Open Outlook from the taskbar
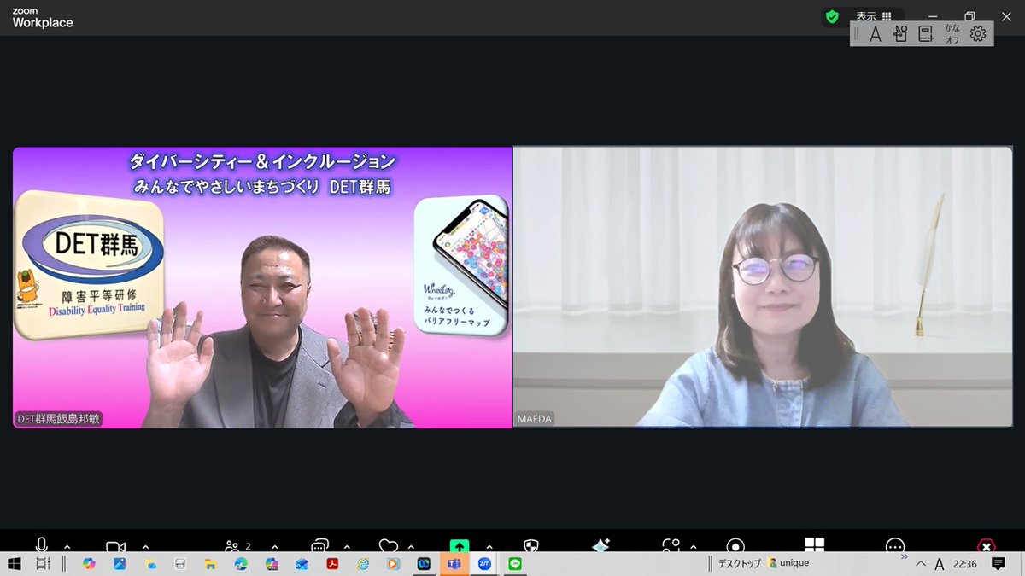1025x576 pixels. 302,564
